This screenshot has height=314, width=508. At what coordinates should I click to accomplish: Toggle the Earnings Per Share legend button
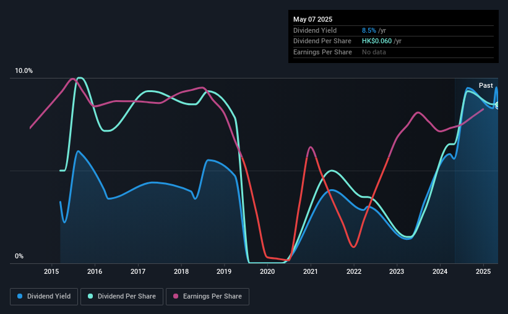point(207,297)
